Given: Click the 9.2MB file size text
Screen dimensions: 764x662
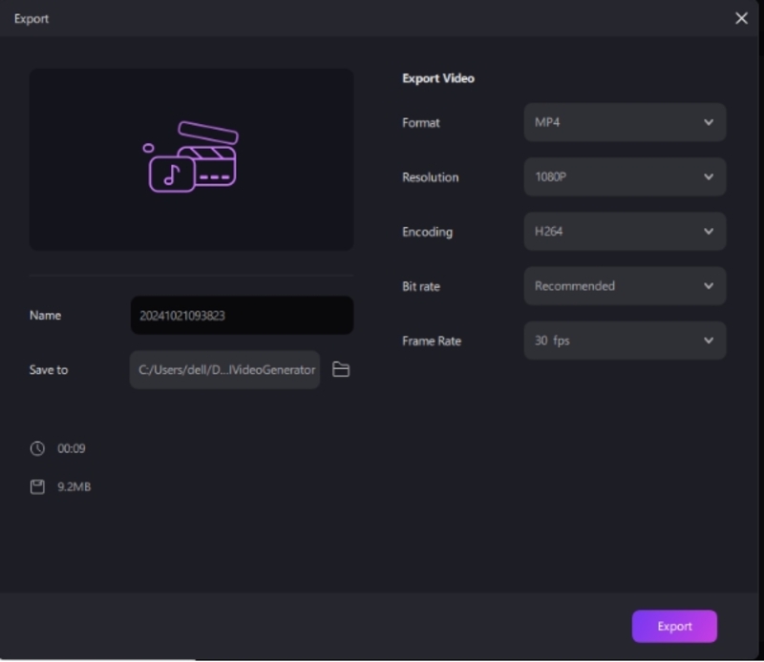Looking at the screenshot, I should coord(74,487).
